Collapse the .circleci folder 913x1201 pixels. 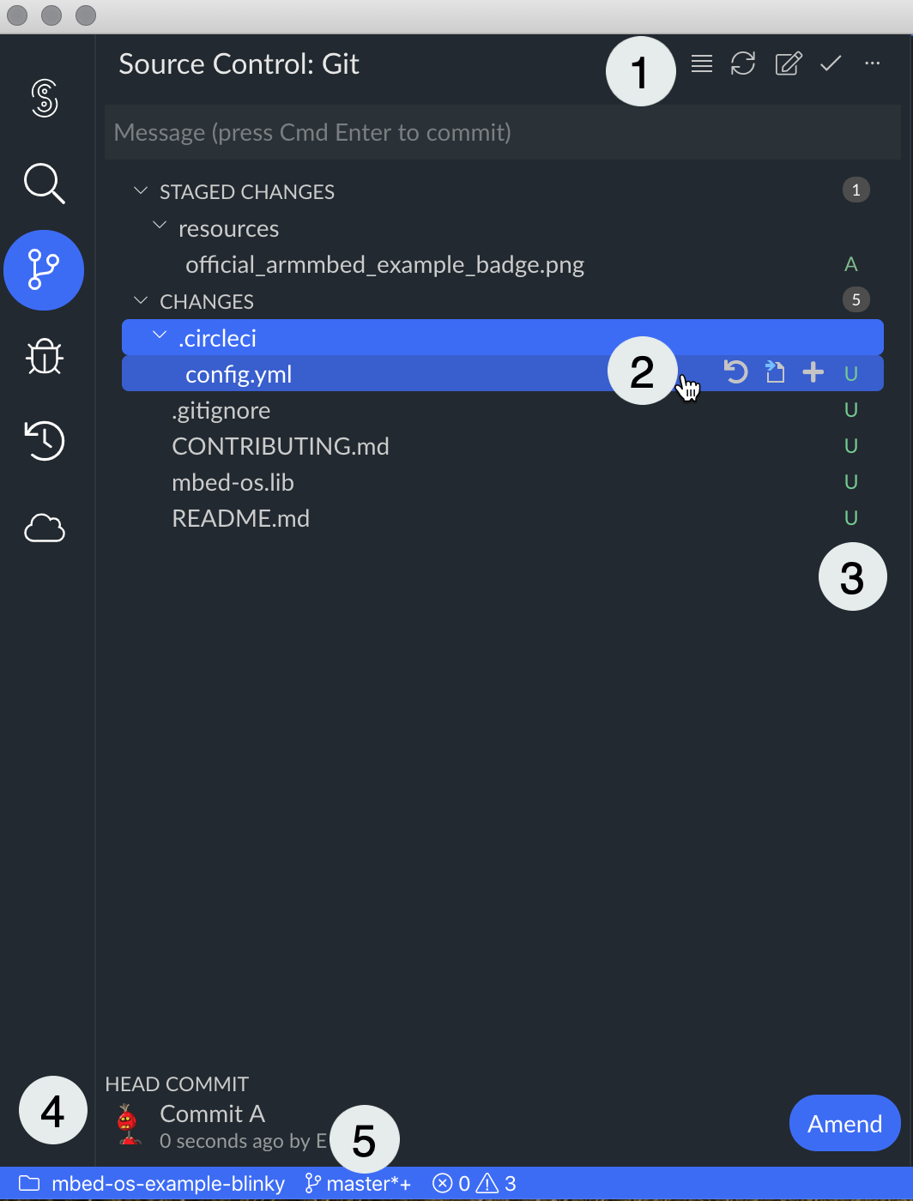pos(158,336)
